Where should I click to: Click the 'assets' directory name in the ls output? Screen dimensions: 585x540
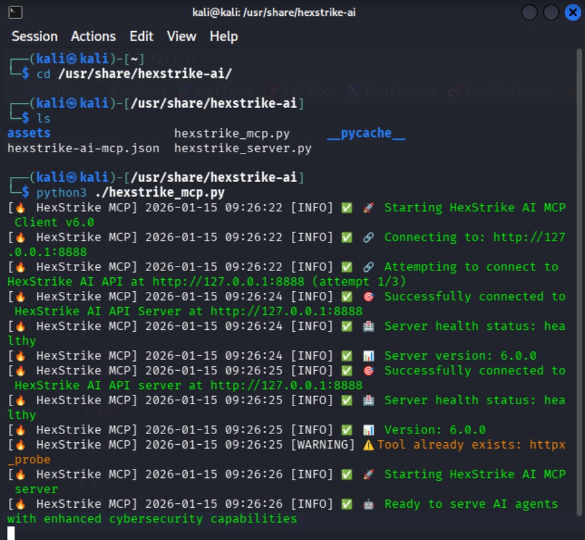pos(29,133)
